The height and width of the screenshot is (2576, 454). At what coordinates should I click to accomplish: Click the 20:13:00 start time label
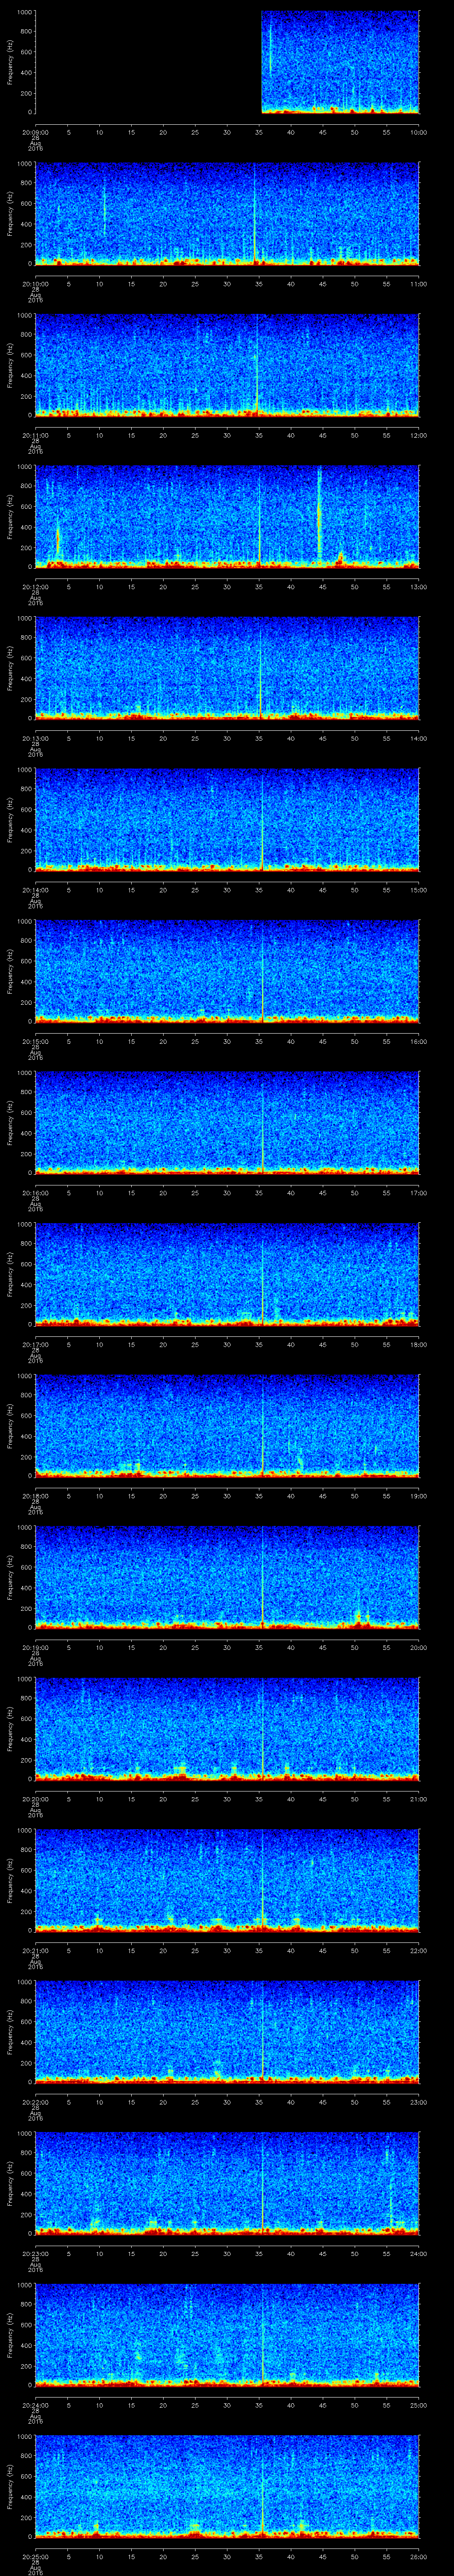35,738
